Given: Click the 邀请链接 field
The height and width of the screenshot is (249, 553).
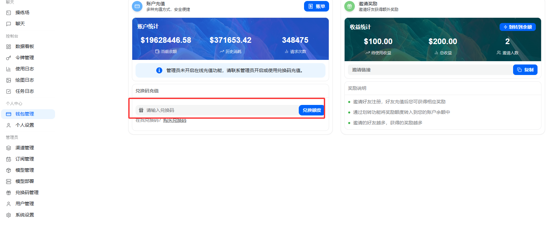Looking at the screenshot, I should 430,70.
